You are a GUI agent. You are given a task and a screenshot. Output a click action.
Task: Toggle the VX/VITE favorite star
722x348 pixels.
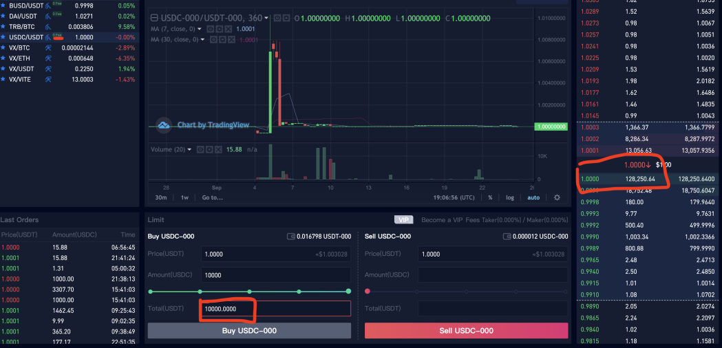(3, 80)
